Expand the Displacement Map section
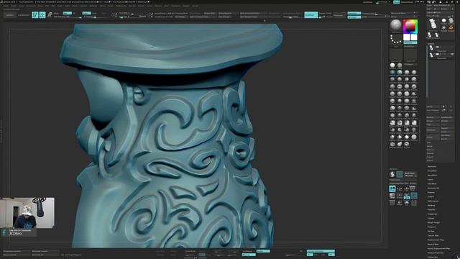This screenshot has height=259, width=460. [436, 240]
